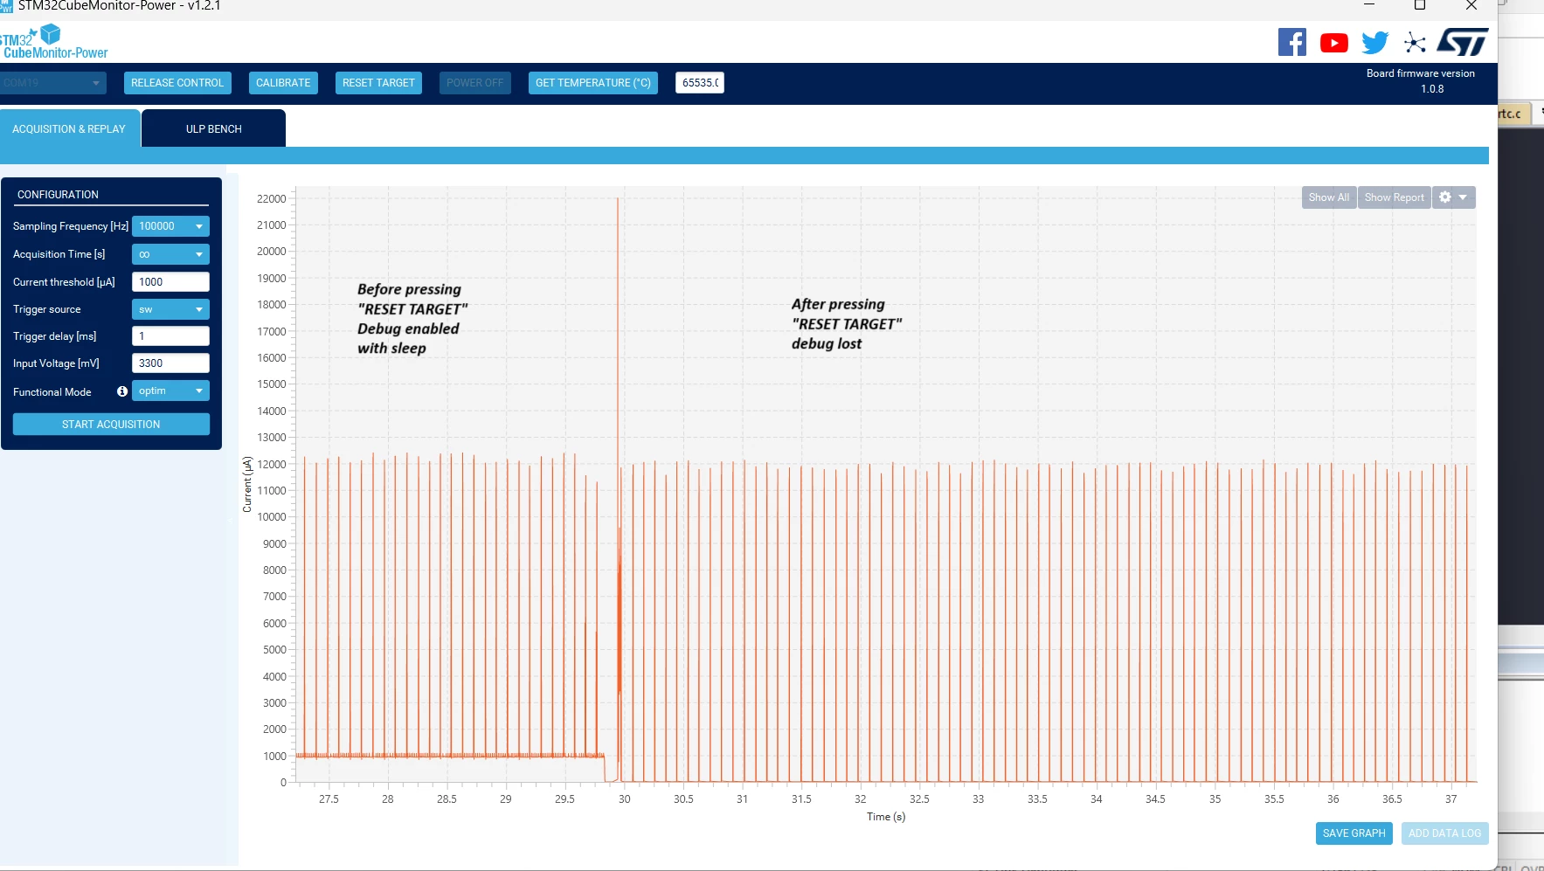
Task: Open the Twitter bird icon
Action: (1374, 43)
